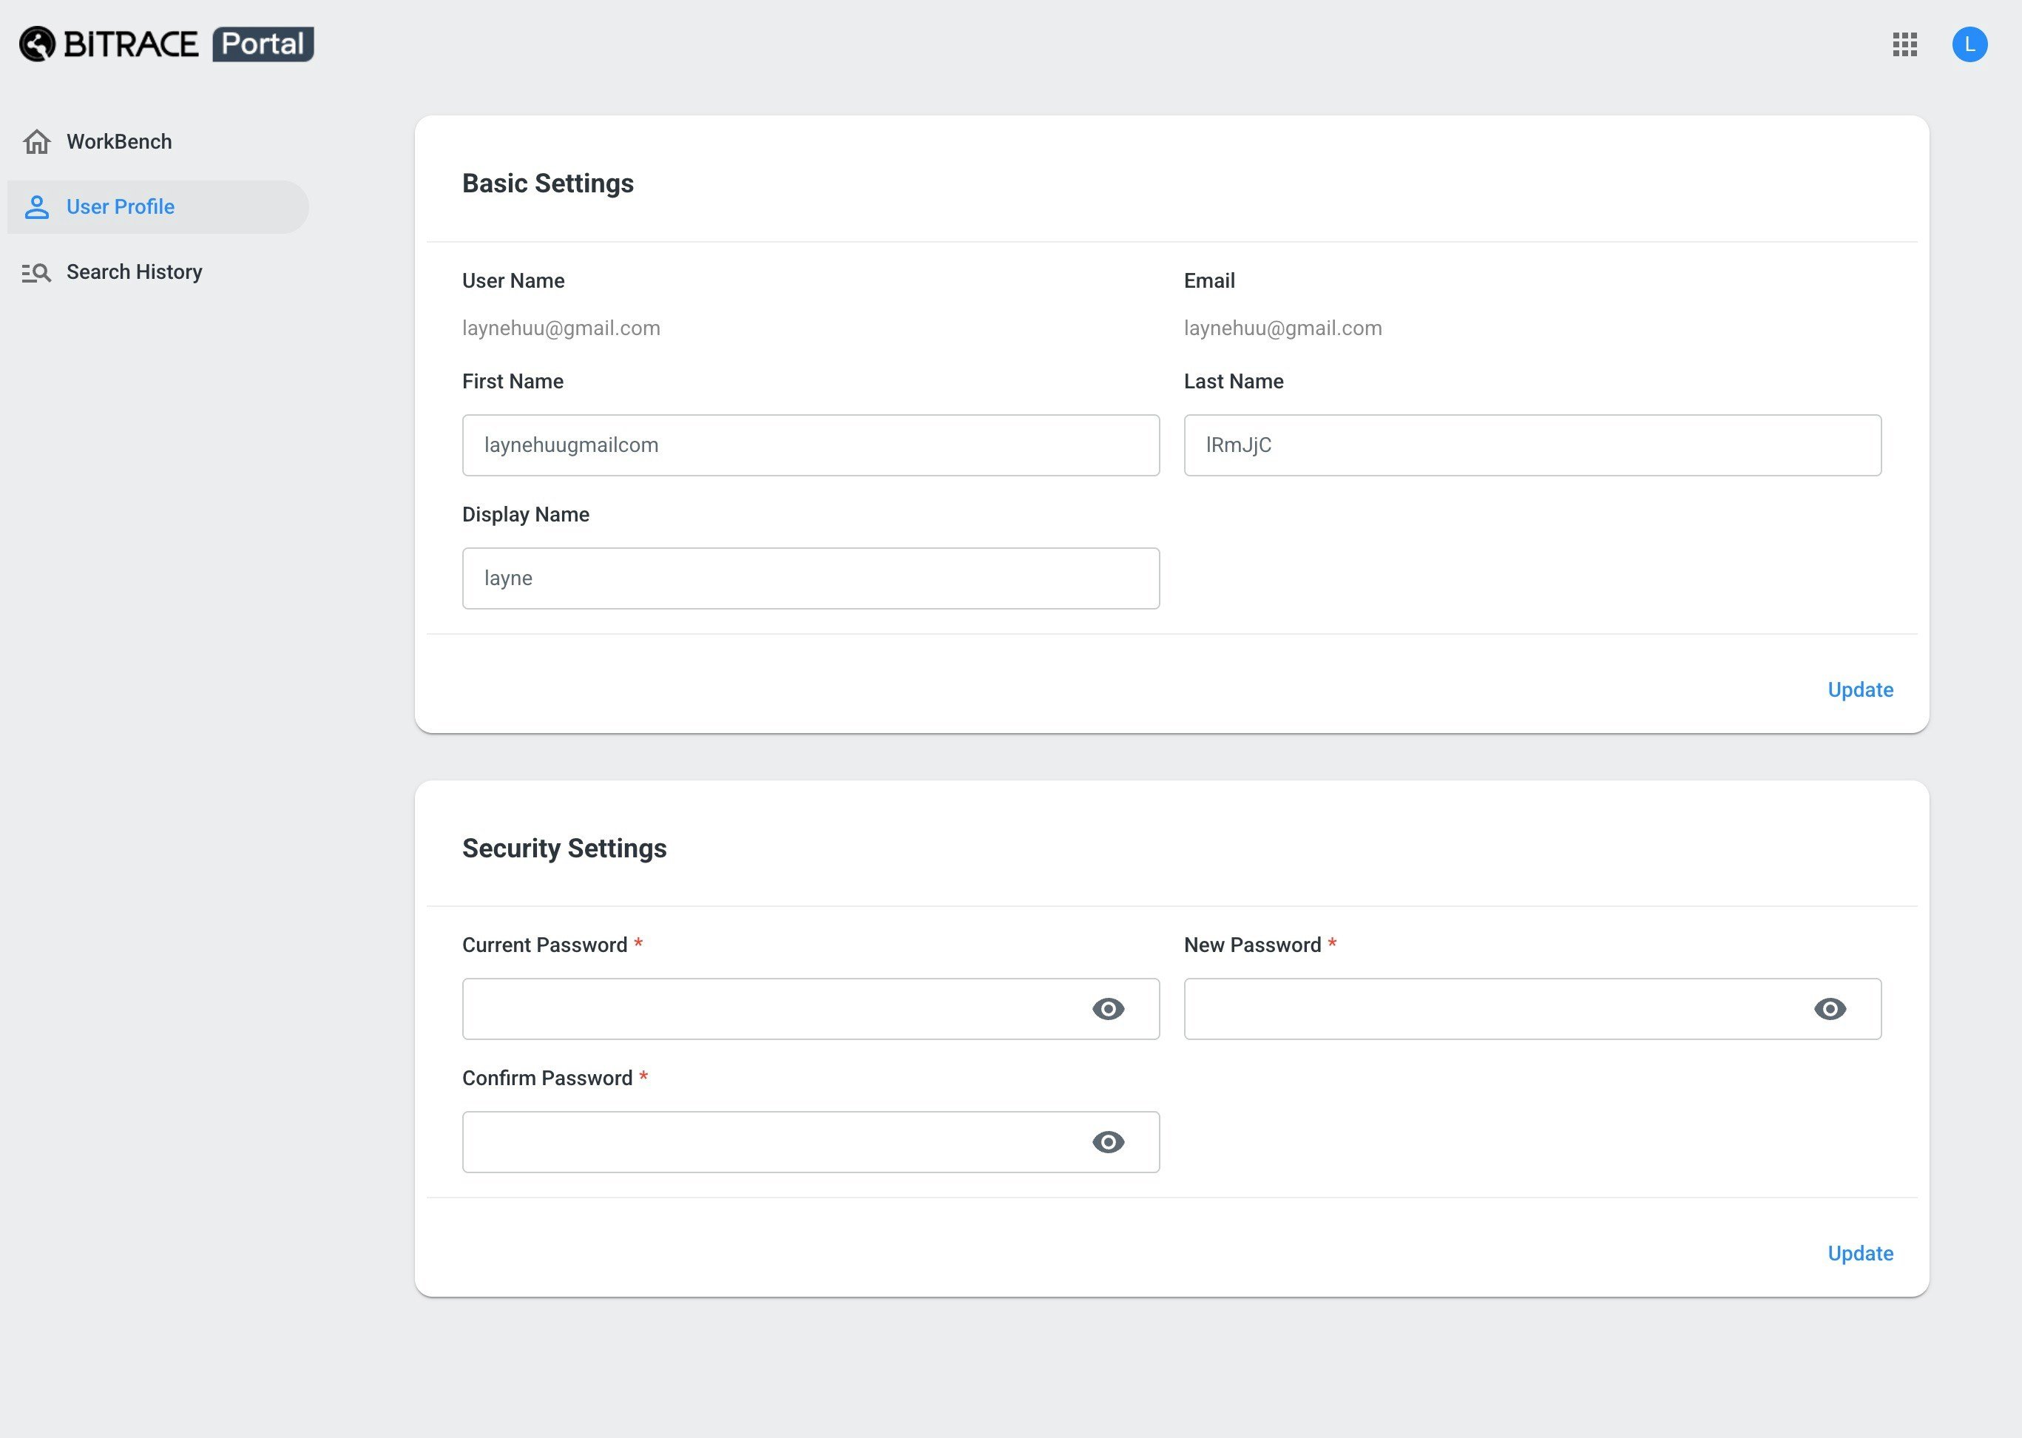Edit the Display Name field
Image resolution: width=2022 pixels, height=1438 pixels.
pyautogui.click(x=810, y=578)
